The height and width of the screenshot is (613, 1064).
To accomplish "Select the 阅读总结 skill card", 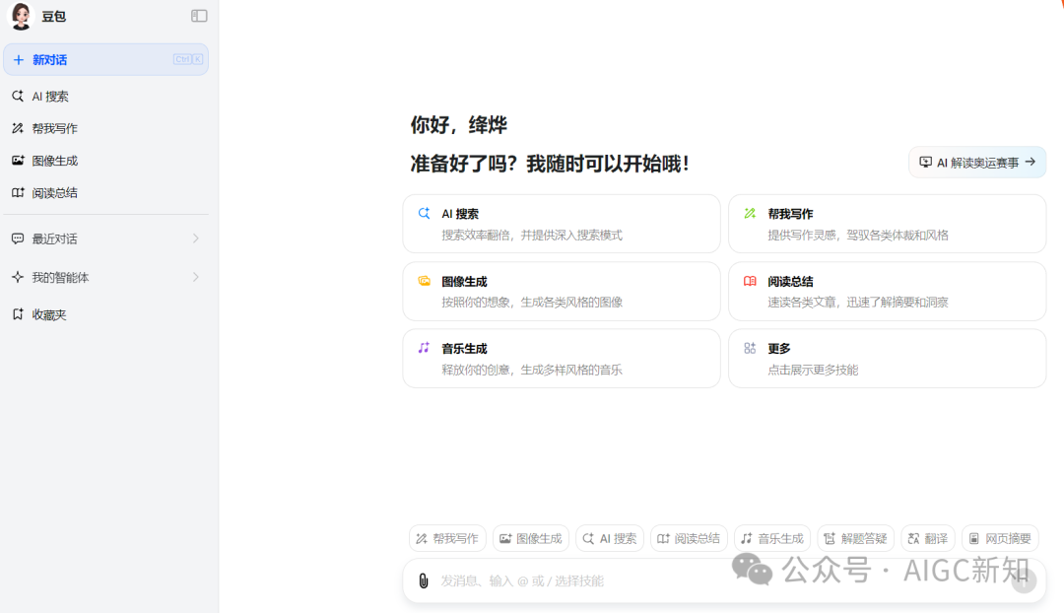I will pos(887,292).
